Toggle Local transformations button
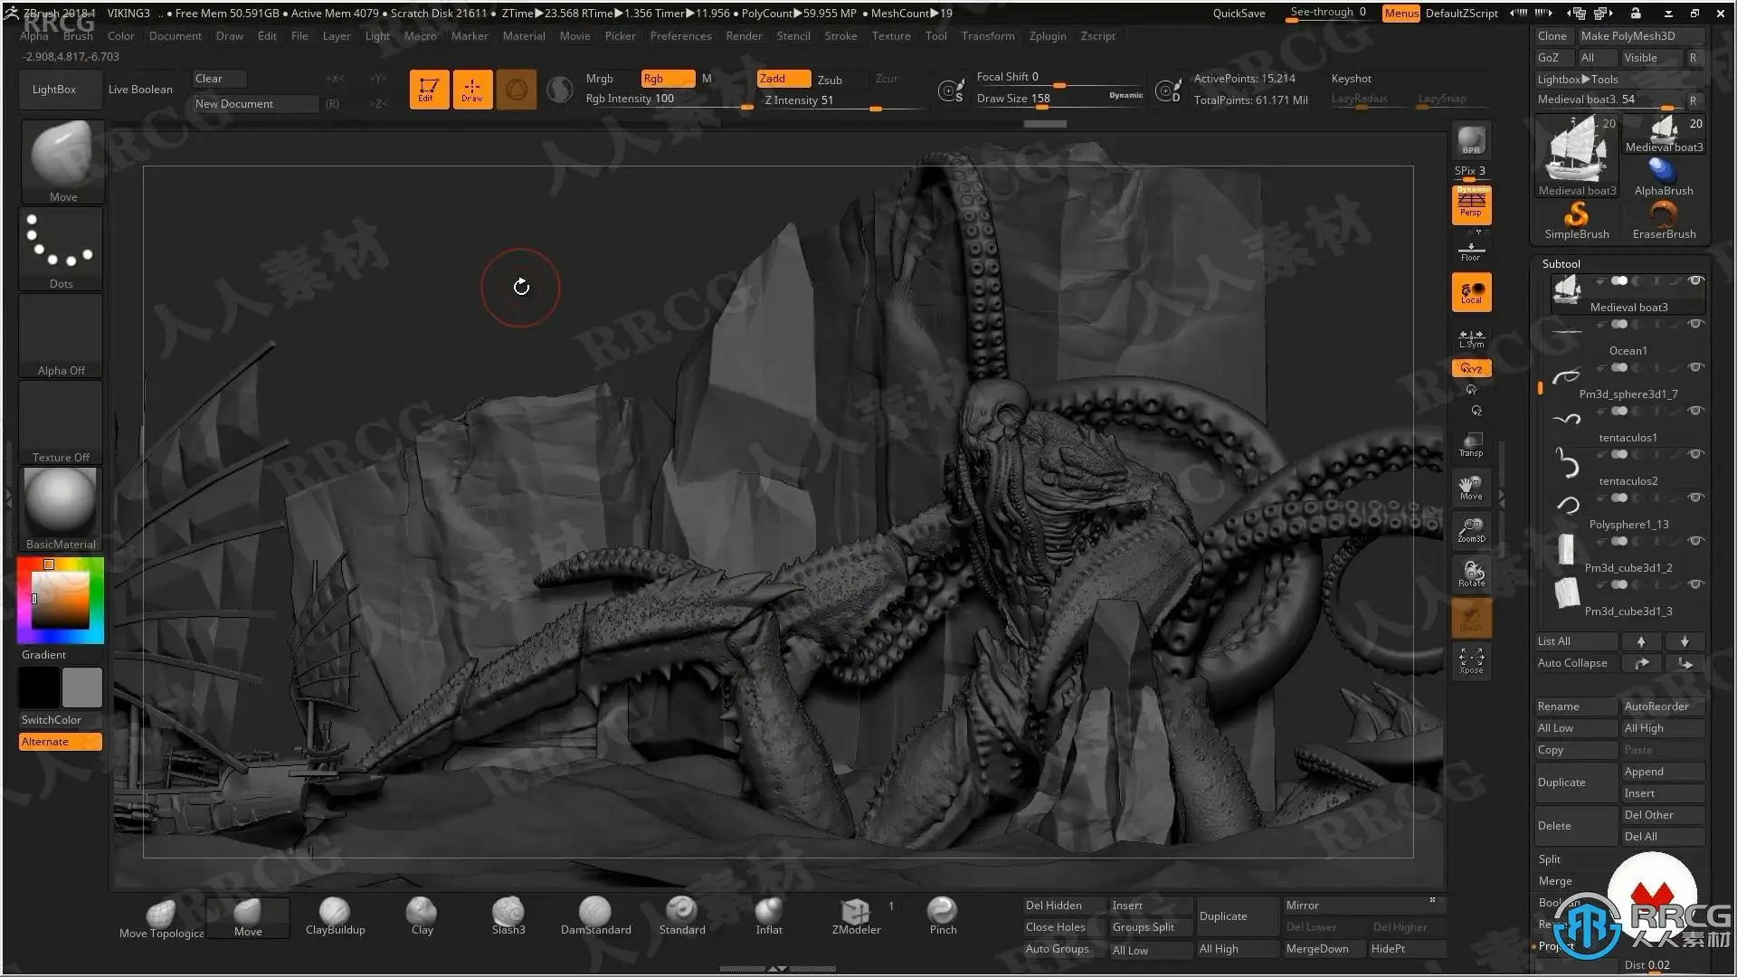 [x=1471, y=292]
